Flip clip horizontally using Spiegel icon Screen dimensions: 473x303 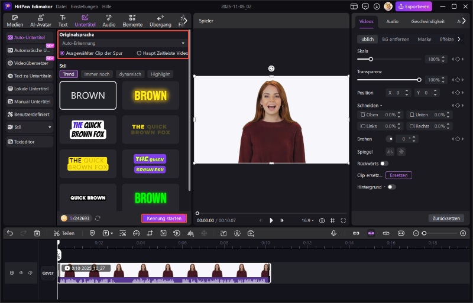coord(390,151)
